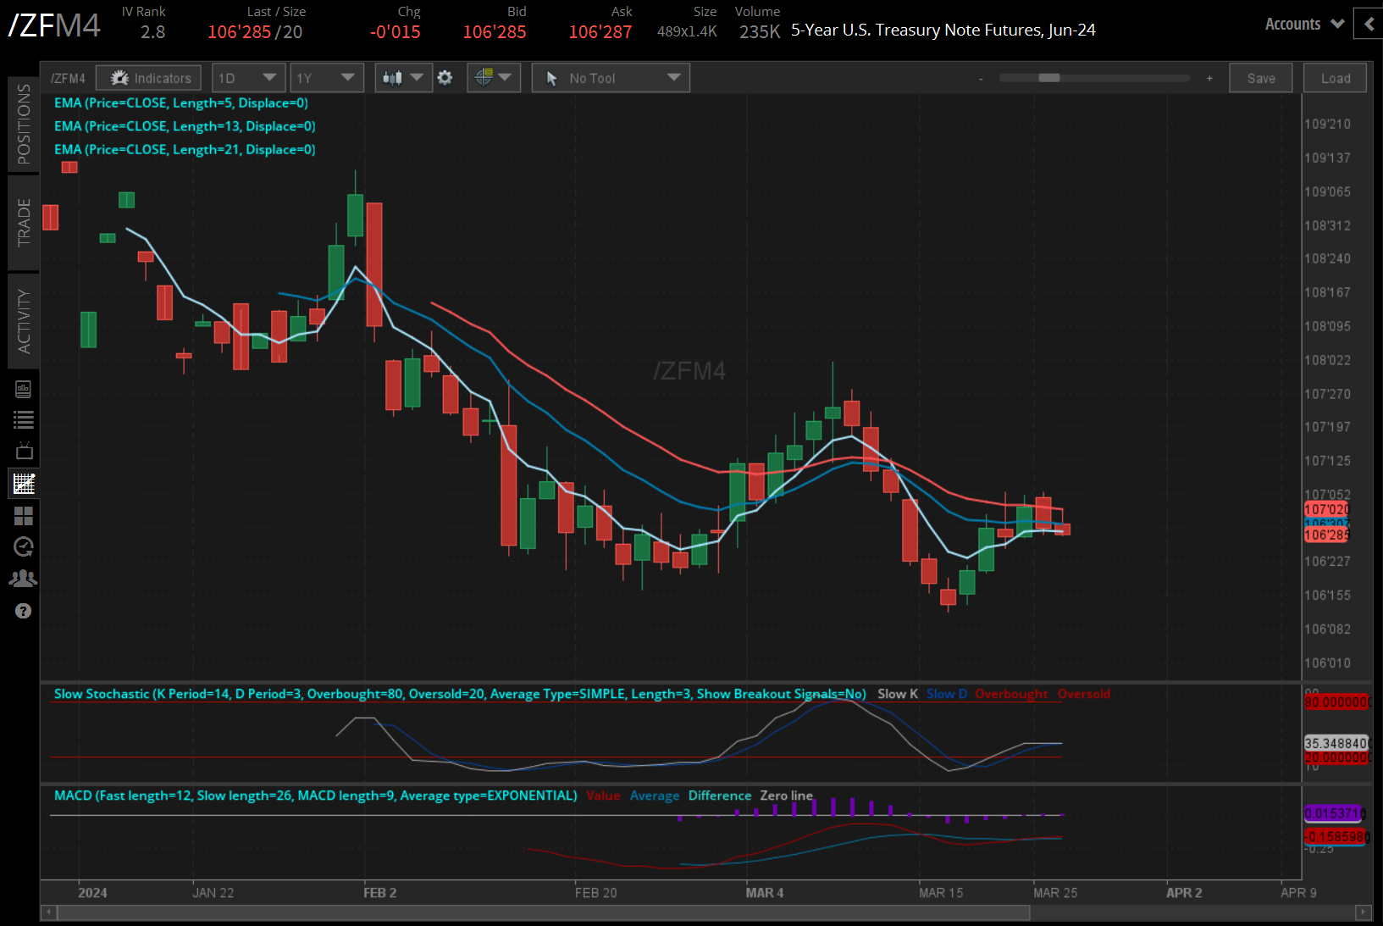
Task: Click the Overbought legend label
Action: (x=1011, y=694)
